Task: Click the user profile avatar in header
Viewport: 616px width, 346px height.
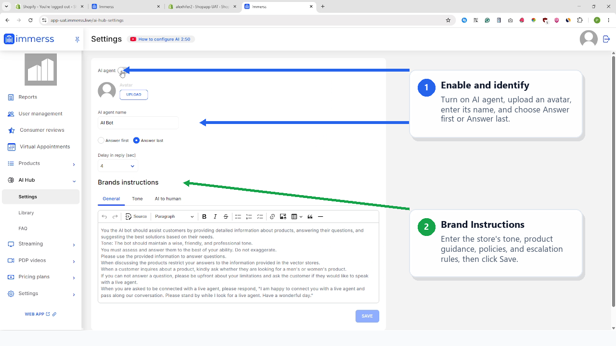Action: (589, 39)
